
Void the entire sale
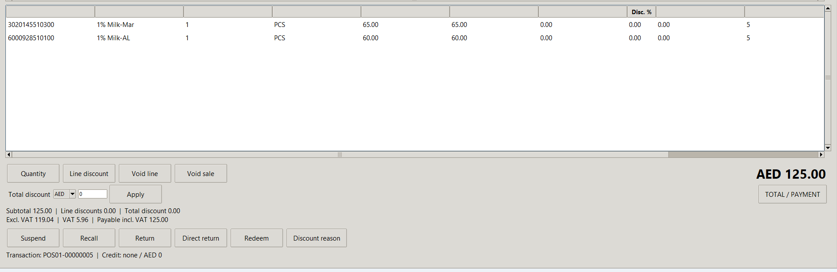(x=201, y=173)
